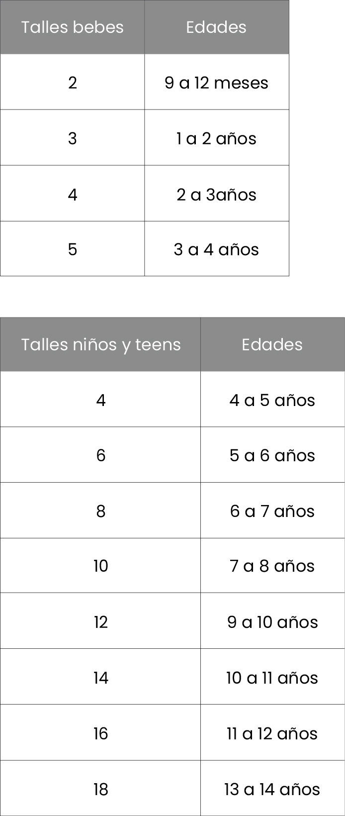
Task: Click the 'Talles bebes' header cell
Action: coord(73,27)
